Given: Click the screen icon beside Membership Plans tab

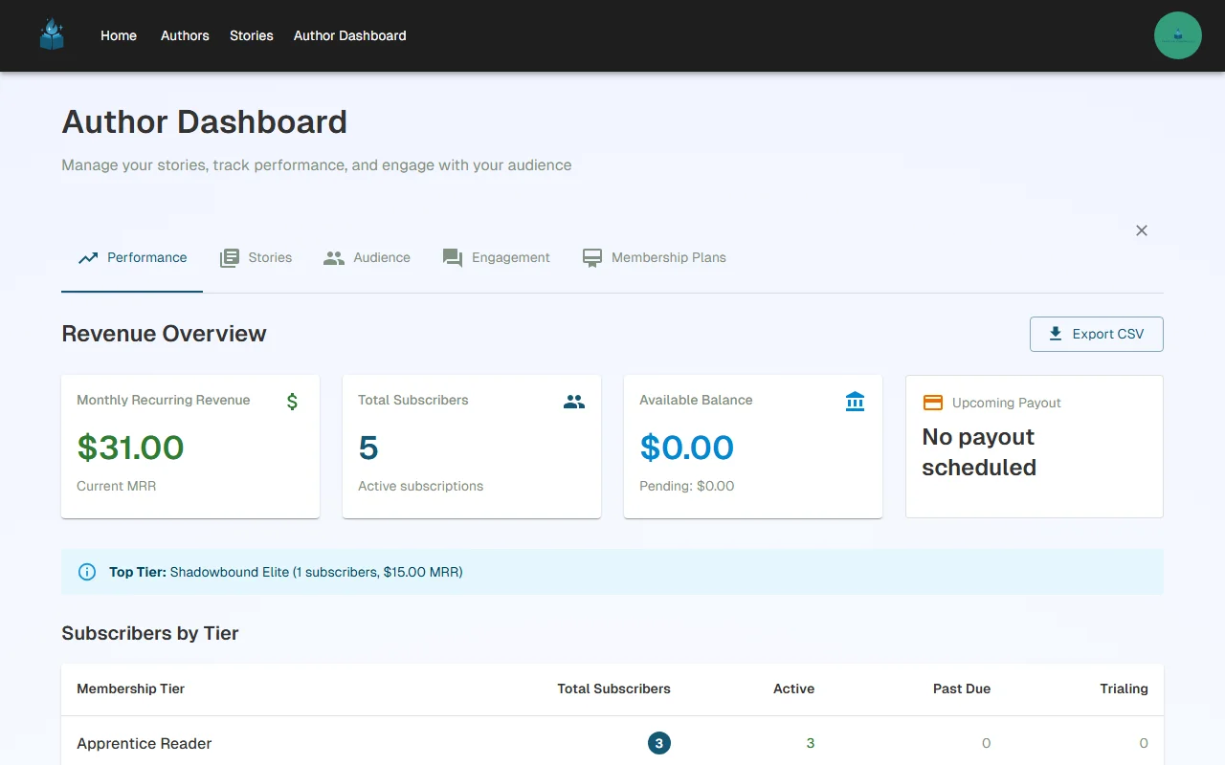Looking at the screenshot, I should click(591, 257).
